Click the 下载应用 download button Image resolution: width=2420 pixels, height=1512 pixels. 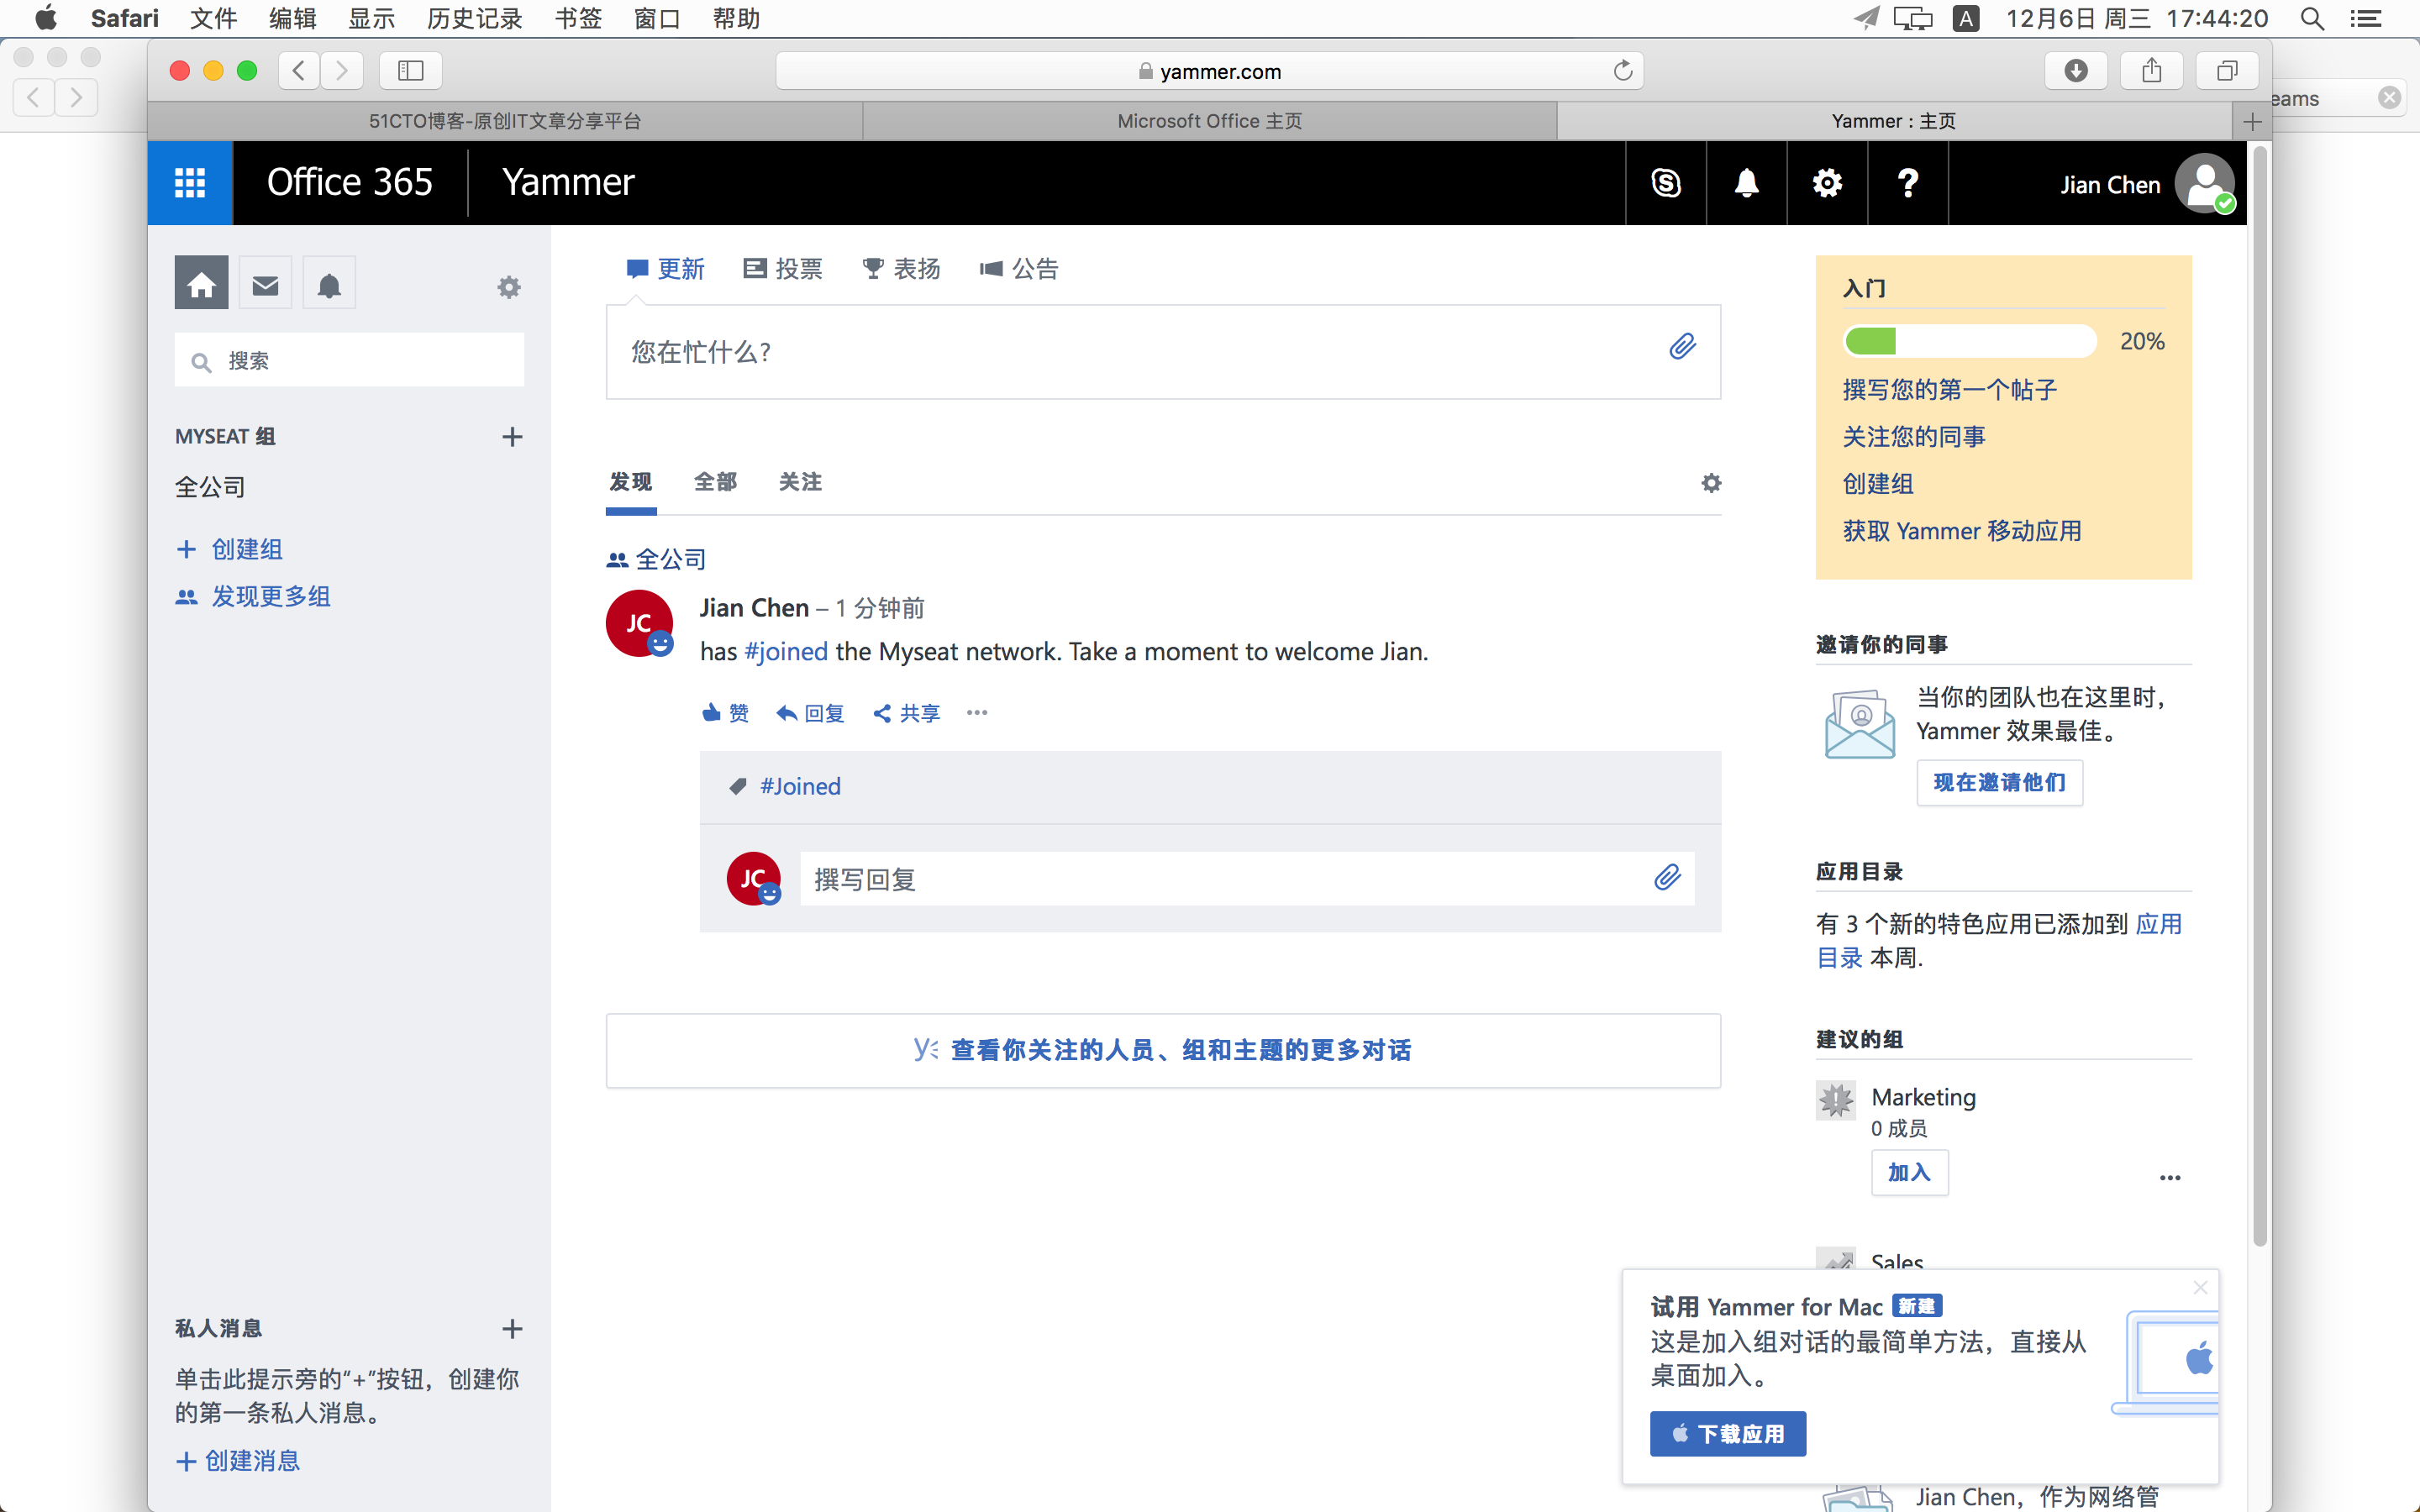(x=1727, y=1434)
